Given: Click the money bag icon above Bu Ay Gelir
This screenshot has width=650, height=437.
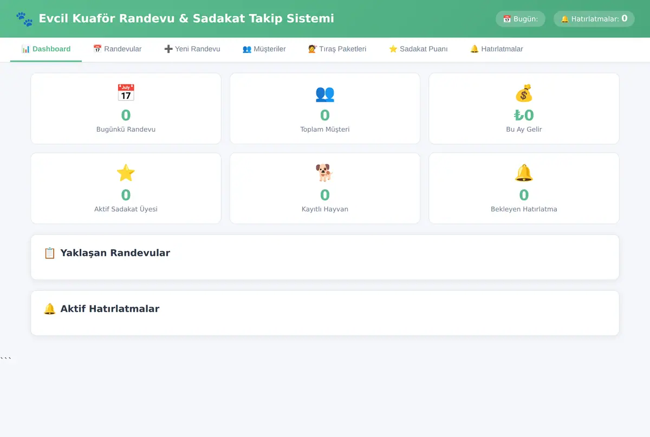Looking at the screenshot, I should tap(524, 93).
